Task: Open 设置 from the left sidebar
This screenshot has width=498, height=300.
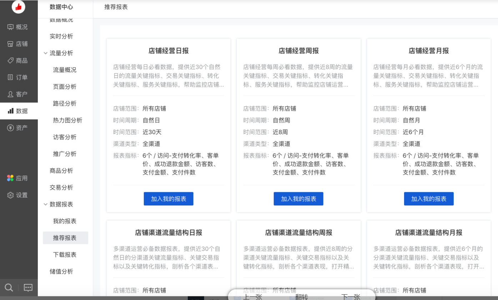Action: 19,195
